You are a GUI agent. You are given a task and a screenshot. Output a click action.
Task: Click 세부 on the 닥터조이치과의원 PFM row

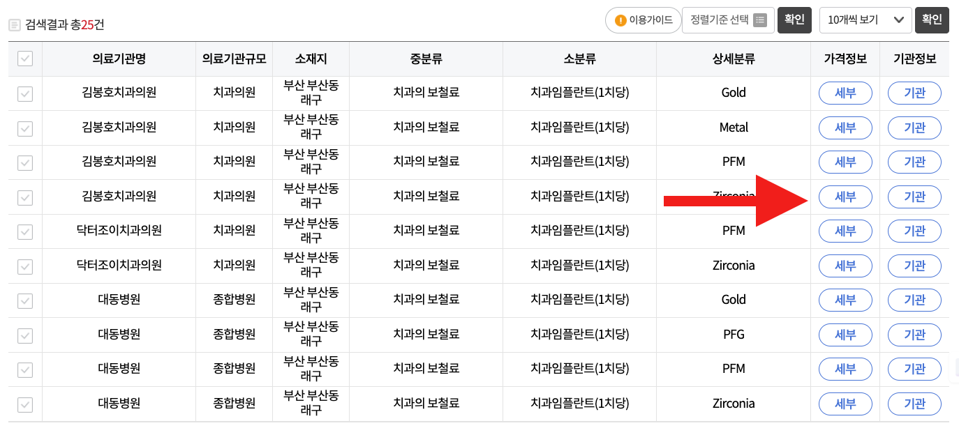pyautogui.click(x=845, y=231)
